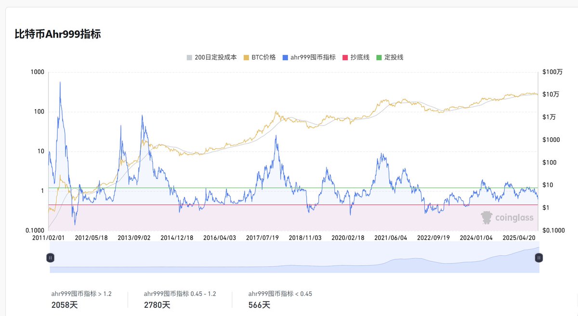Toggle the 定投线 legend series

pyautogui.click(x=389, y=57)
